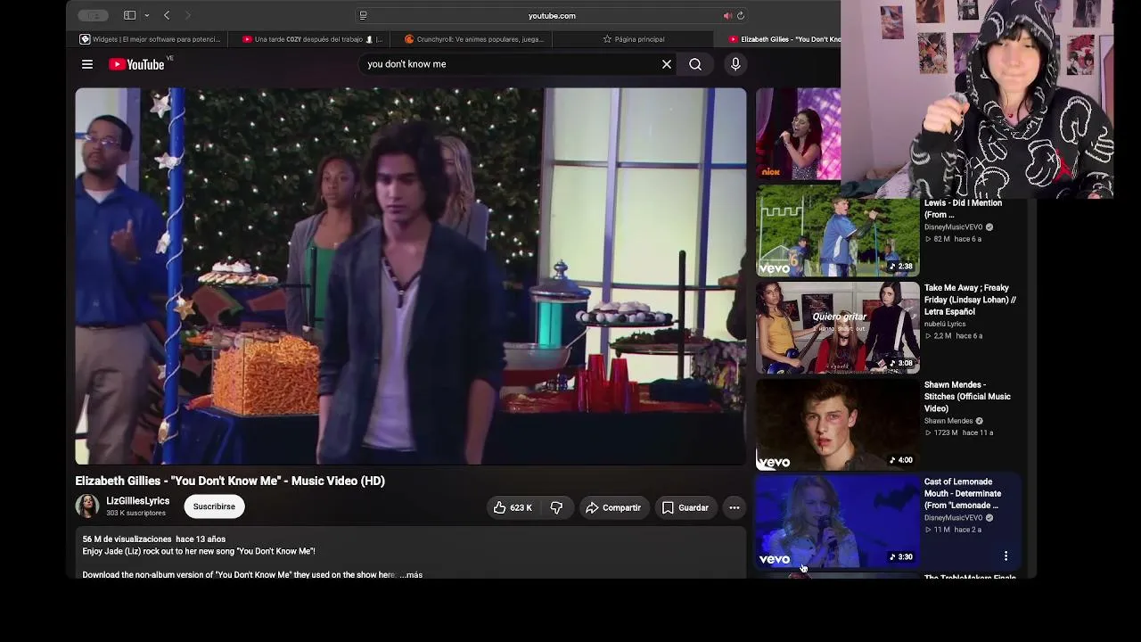This screenshot has width=1141, height=642.
Task: Start voice search with the microphone icon
Action: [x=735, y=64]
